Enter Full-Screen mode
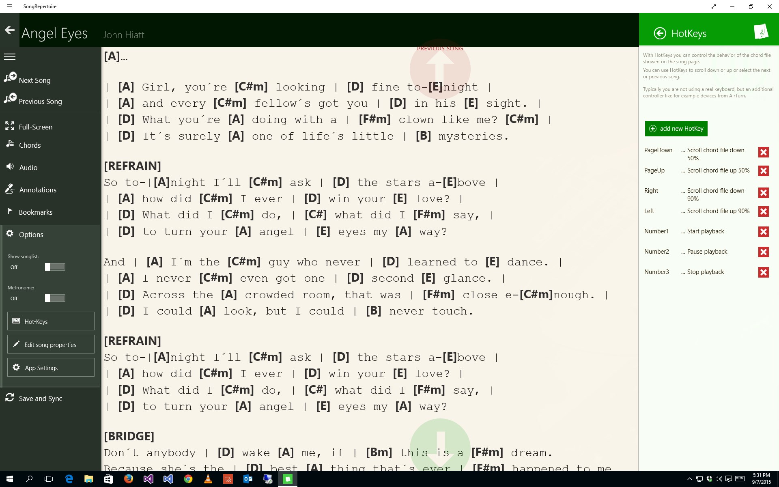This screenshot has height=487, width=779. 35,127
